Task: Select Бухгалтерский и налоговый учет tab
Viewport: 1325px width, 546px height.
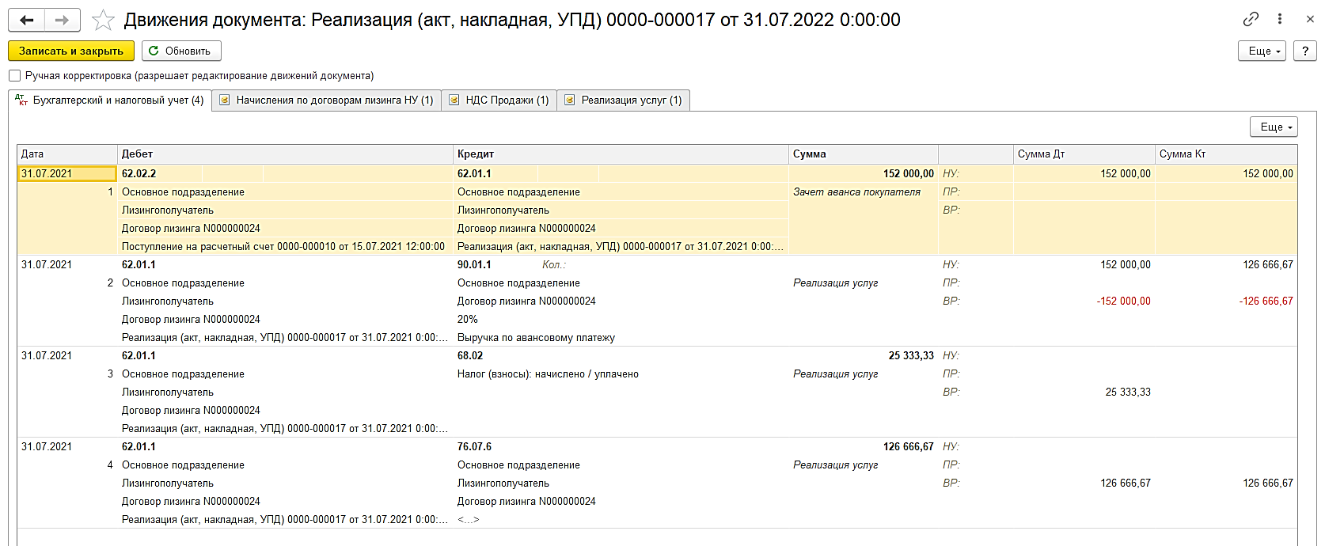Action: pos(110,100)
